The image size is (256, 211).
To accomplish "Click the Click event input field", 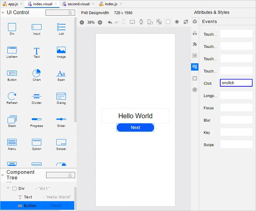I will point(236,83).
